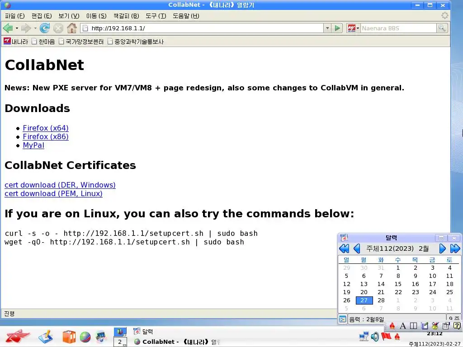Click the search magnifier button

click(x=442, y=28)
